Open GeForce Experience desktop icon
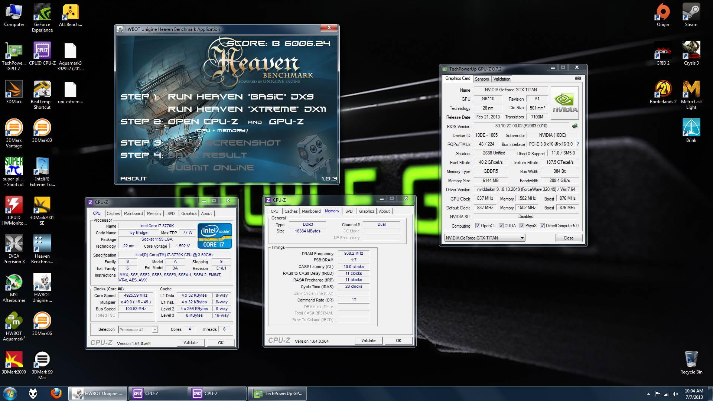This screenshot has width=713, height=401. click(42, 18)
